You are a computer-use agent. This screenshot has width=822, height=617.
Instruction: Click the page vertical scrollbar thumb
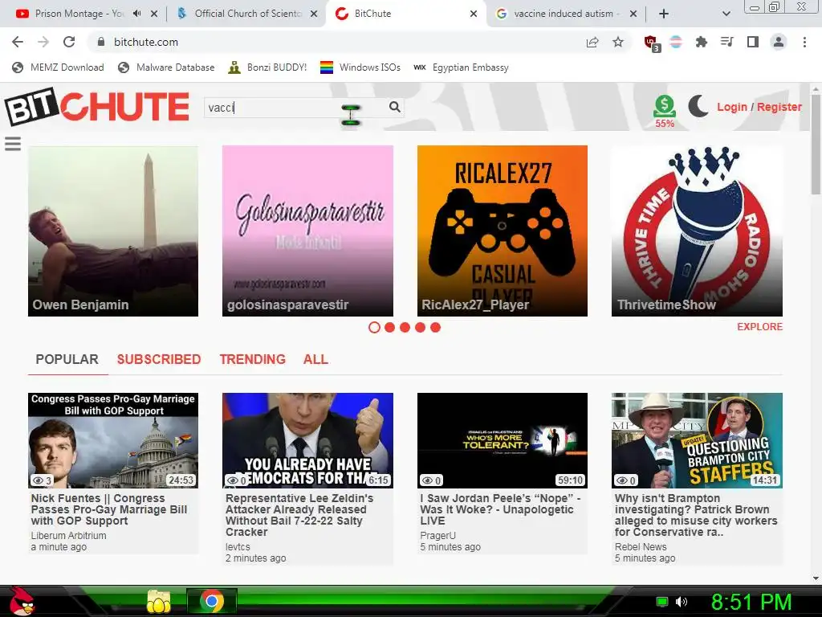pos(816,145)
